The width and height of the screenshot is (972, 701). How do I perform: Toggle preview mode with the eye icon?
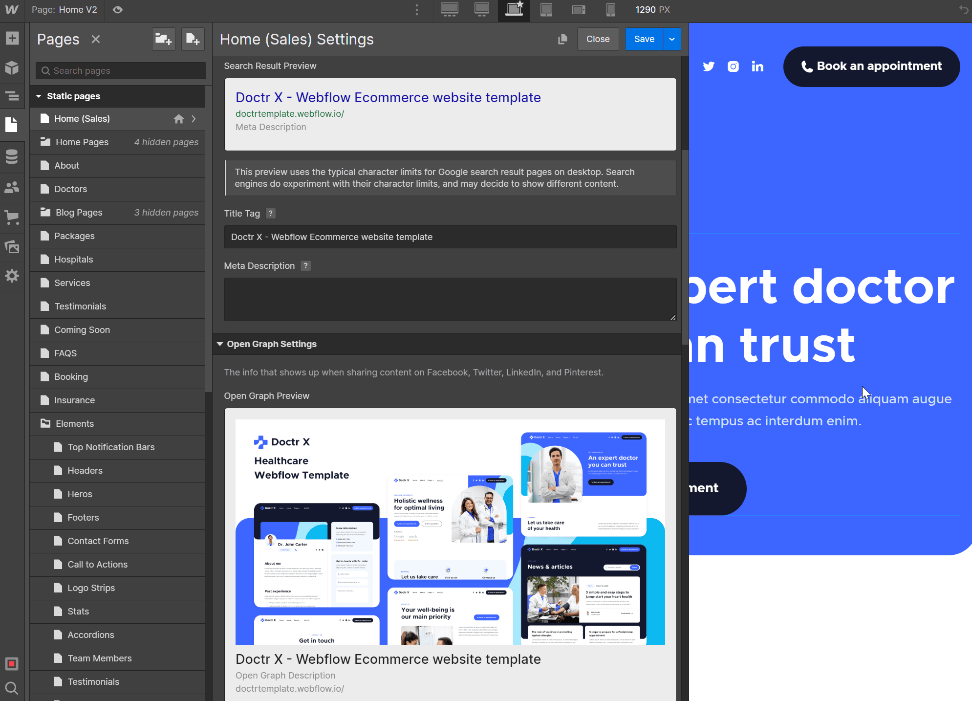click(118, 10)
